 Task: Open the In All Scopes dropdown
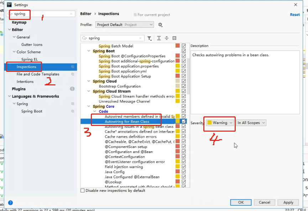point(251,123)
